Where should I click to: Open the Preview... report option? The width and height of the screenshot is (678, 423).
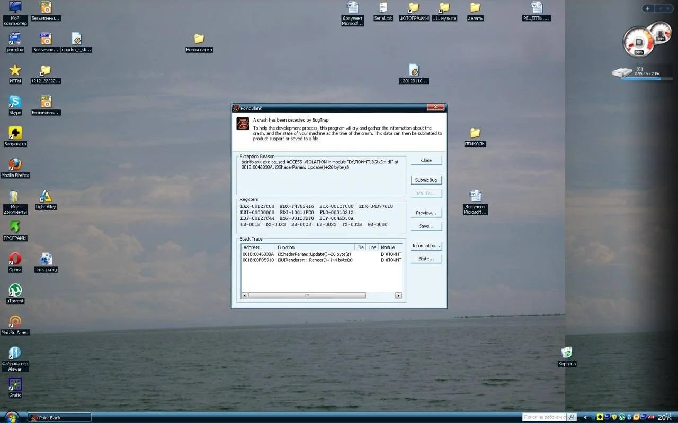coord(426,213)
